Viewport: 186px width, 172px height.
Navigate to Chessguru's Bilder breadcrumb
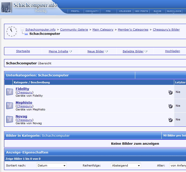[166, 30]
